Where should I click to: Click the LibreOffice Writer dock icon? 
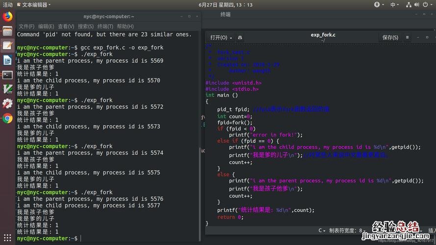pyautogui.click(x=7, y=60)
